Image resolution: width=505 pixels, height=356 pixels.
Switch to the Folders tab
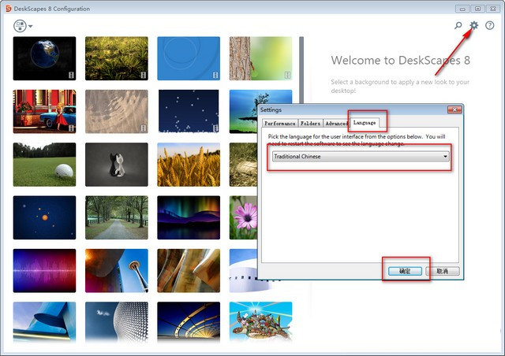pyautogui.click(x=310, y=124)
